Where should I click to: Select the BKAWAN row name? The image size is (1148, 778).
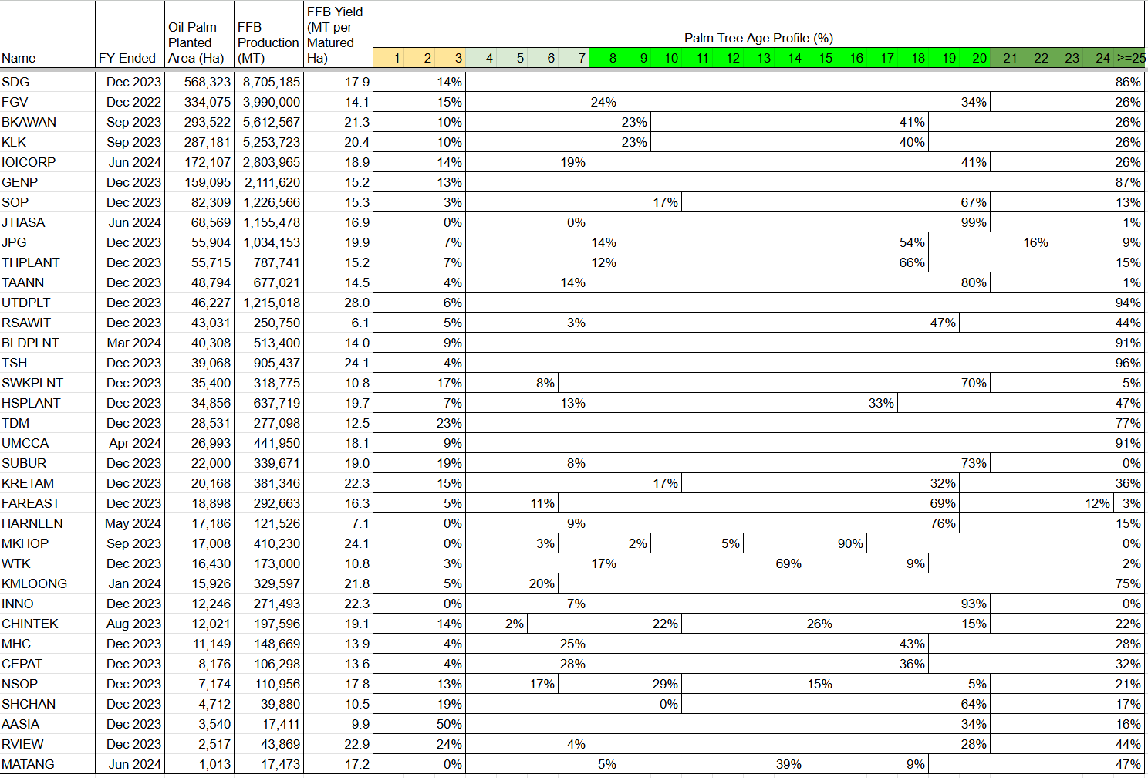click(48, 122)
